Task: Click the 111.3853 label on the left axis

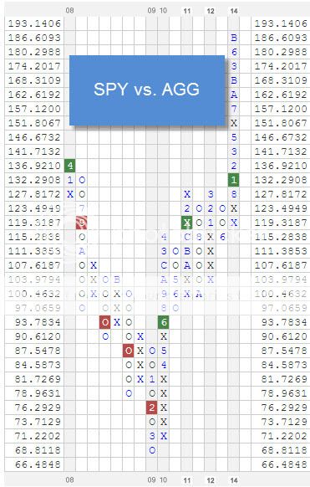Action: (x=34, y=251)
